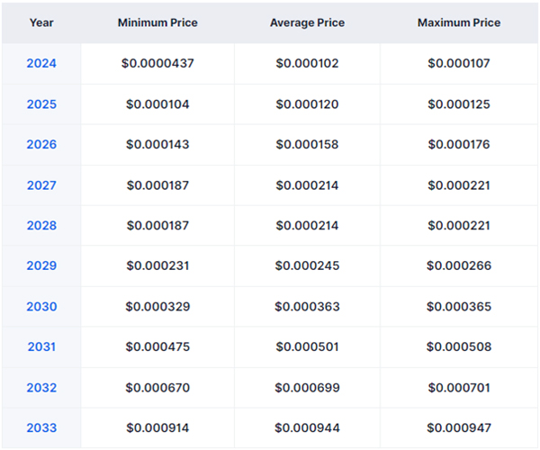Open the 2028 year link
The image size is (540, 450).
point(41,226)
